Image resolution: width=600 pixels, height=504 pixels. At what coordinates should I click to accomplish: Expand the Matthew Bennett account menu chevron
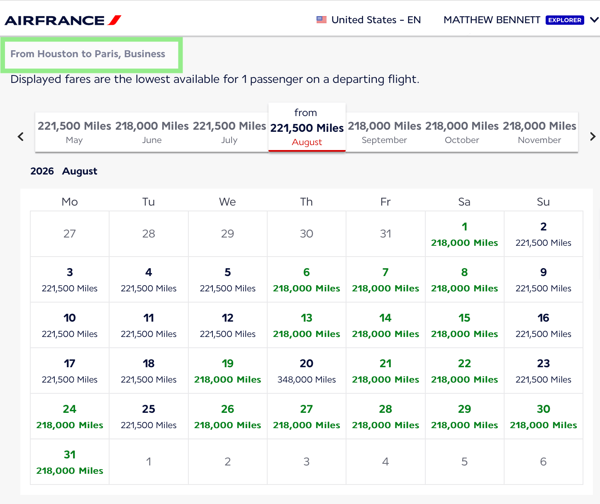click(x=594, y=20)
